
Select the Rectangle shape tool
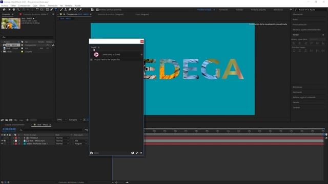[47, 10]
